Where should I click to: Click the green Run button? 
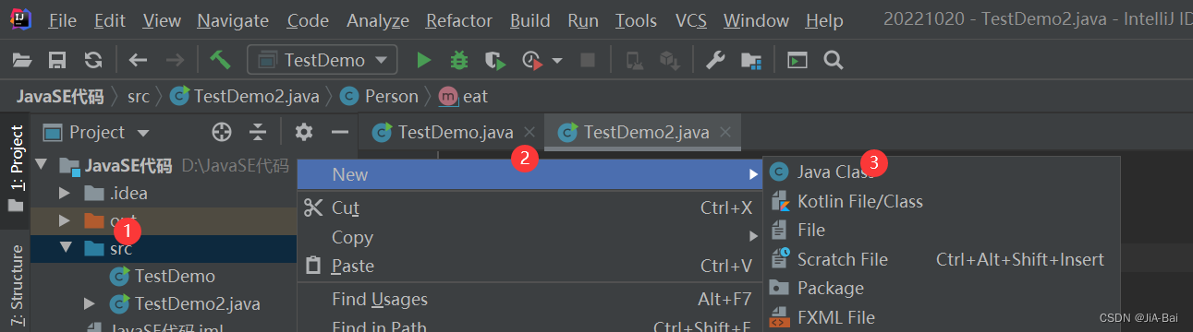423,61
